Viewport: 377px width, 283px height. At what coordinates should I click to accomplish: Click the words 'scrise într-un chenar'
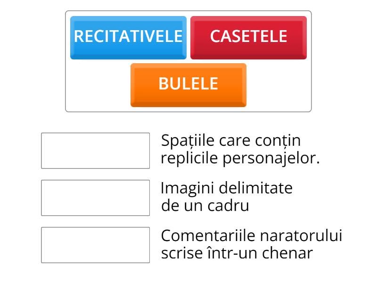(x=237, y=253)
